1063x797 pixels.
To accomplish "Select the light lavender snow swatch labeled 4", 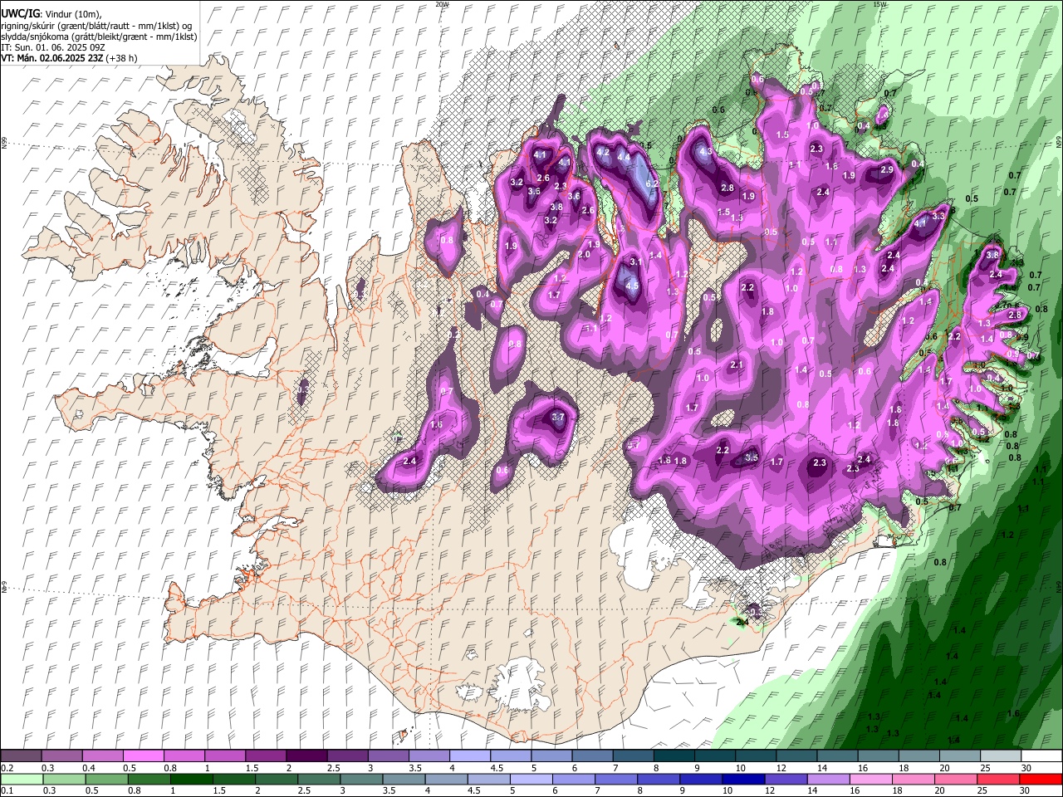I will click(x=469, y=756).
